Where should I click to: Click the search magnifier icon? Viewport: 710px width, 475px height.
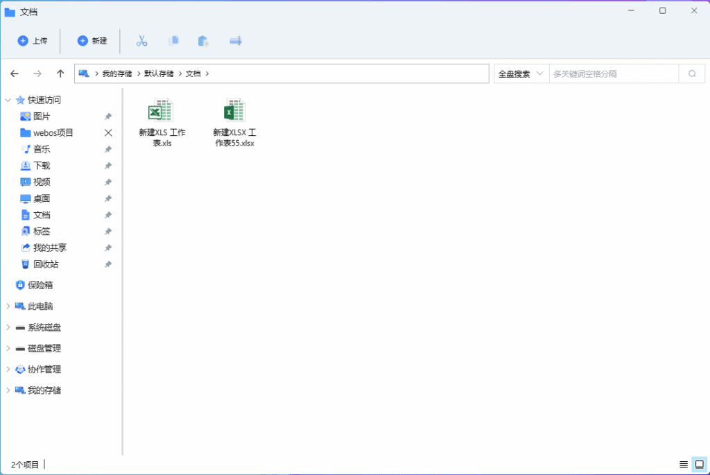click(x=692, y=73)
